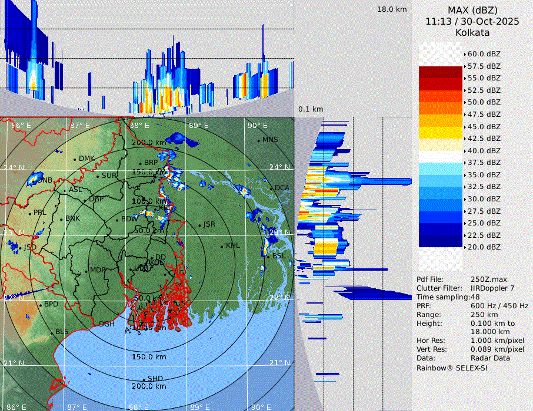
Task: Click the MAX (dBZ) title text
Action: 472,10
